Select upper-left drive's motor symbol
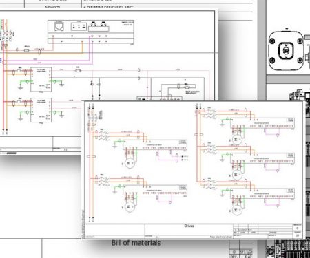Viewport: 310px width, 258px height. [130, 163]
